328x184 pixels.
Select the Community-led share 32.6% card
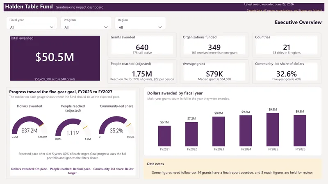[x=287, y=72]
